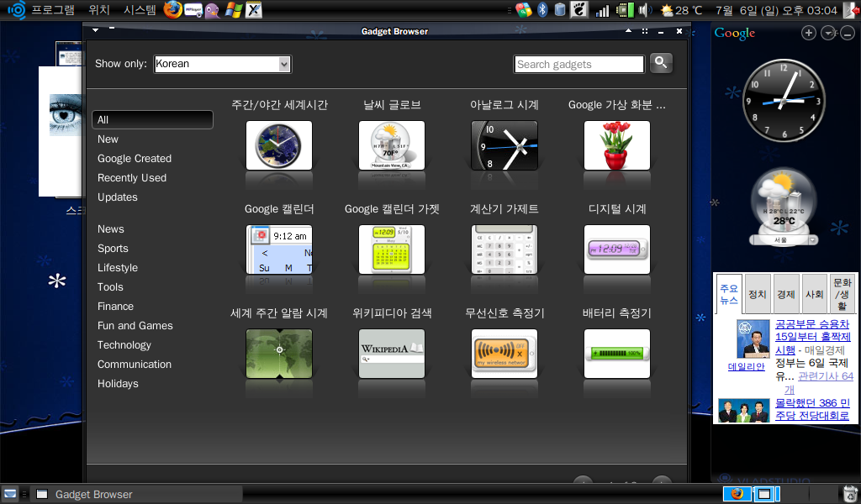
Task: Filter by the Lifestyle category
Action: coord(118,268)
